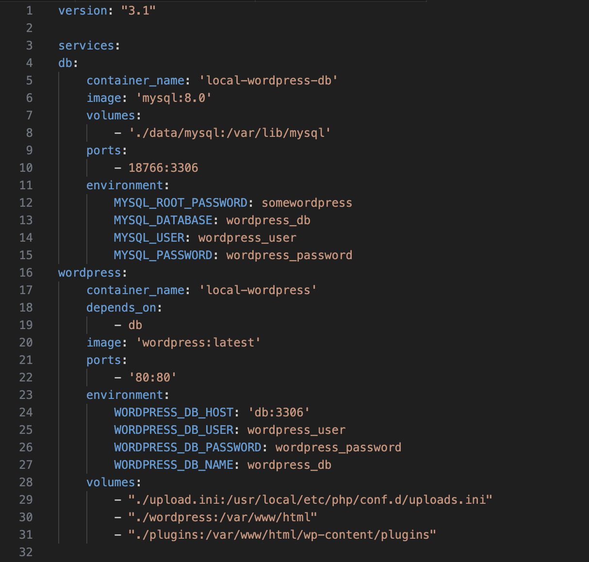Image resolution: width=589 pixels, height=562 pixels.
Task: Click the value wordpress_user on line 14
Action: 247,238
